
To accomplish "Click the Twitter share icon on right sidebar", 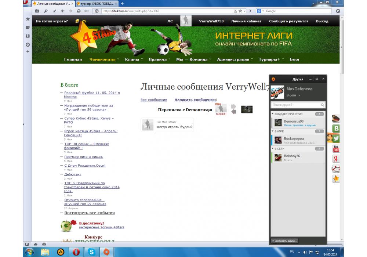I will click(x=336, y=138).
